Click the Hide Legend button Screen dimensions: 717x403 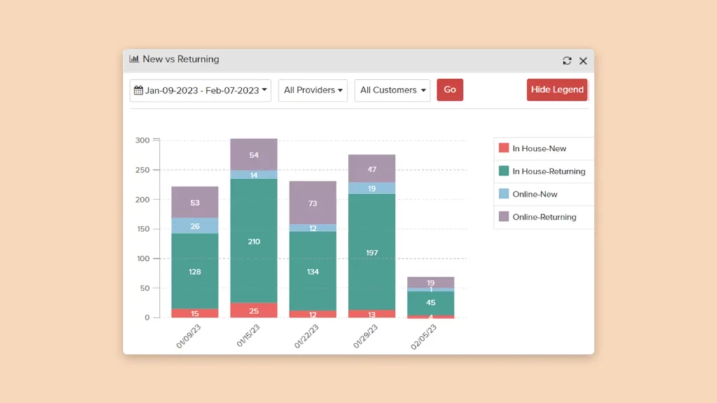click(557, 90)
